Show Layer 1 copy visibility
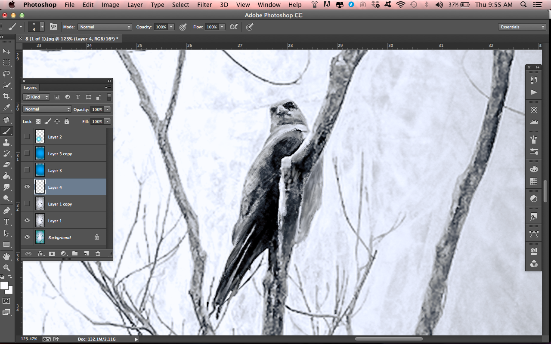Viewport: 551px width, 344px height. coord(27,204)
